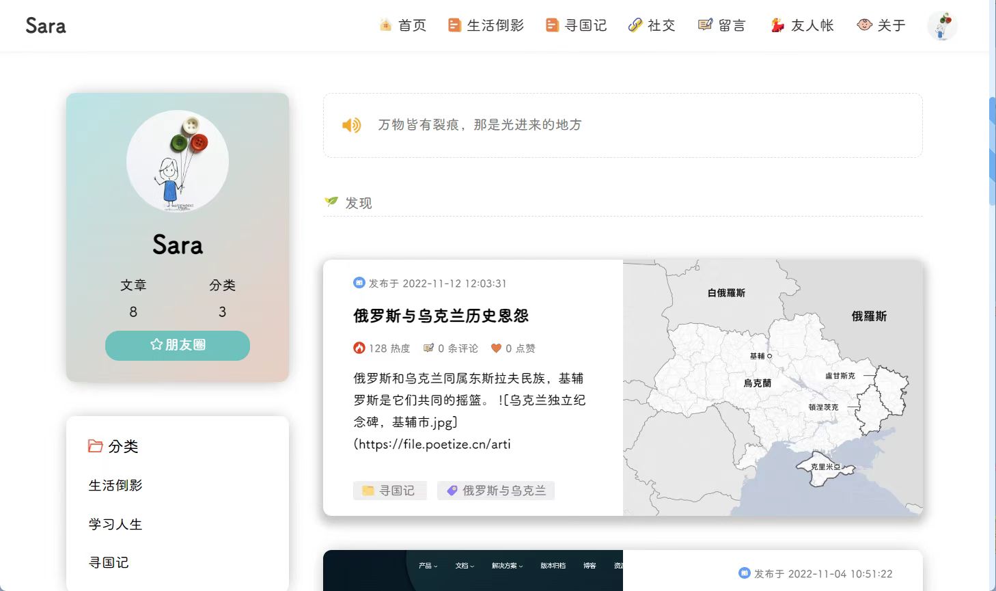Open the 寻国记 navigation menu item

(577, 25)
